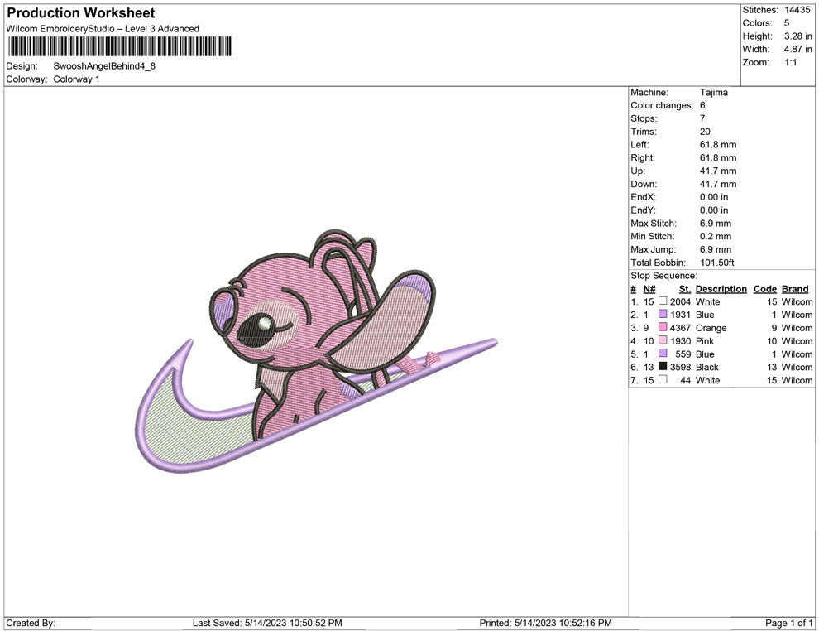This screenshot has width=819, height=631.
Task: Select the Wilcom EmbroideryStudio – Level 3 Advanced line
Action: point(103,29)
